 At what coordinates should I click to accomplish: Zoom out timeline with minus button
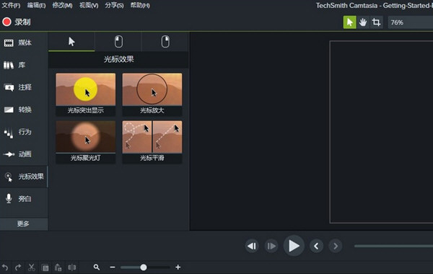tap(113, 267)
